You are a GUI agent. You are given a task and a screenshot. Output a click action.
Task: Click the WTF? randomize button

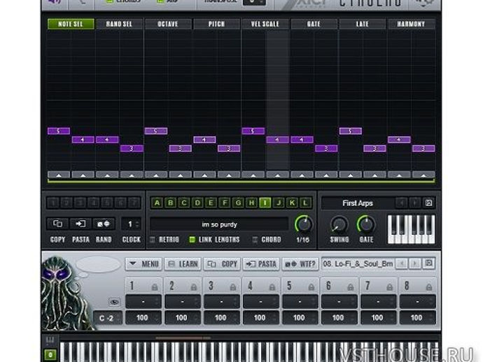[x=300, y=264]
